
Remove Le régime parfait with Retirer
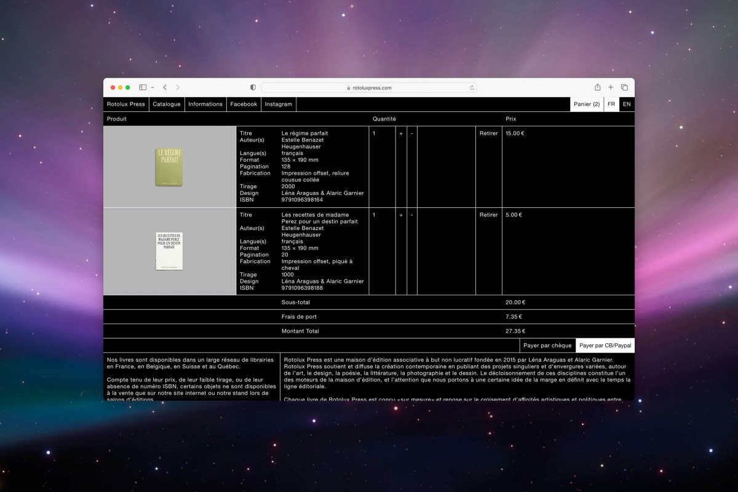click(x=488, y=133)
